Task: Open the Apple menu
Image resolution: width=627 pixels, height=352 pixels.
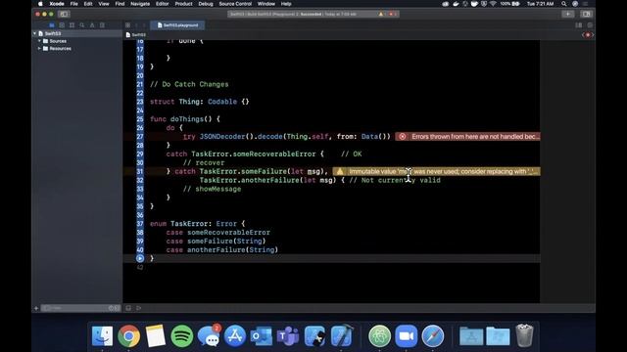Action: click(x=40, y=4)
